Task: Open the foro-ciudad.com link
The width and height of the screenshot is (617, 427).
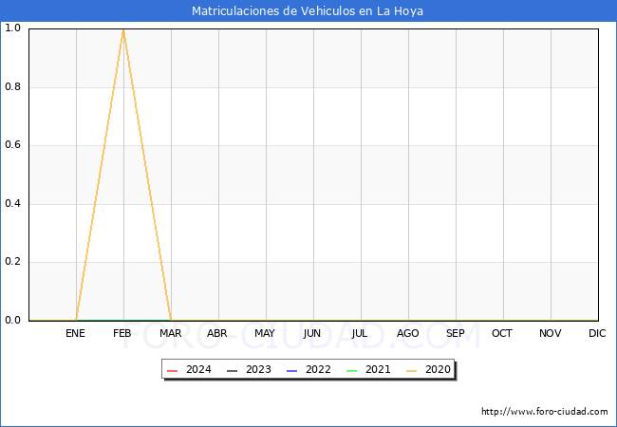Action: click(544, 412)
